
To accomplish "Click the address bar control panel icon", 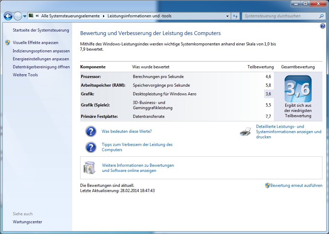I will 31,16.
